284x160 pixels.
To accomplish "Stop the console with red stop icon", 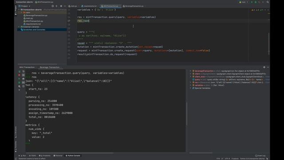I will click(20, 75).
